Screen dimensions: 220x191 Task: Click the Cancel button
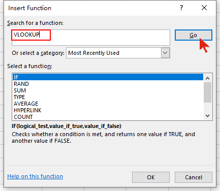[x=194, y=177]
